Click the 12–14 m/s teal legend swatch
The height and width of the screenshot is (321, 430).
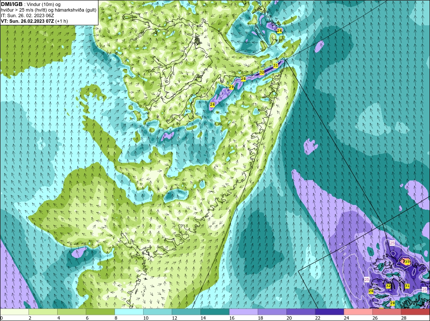[186, 312]
